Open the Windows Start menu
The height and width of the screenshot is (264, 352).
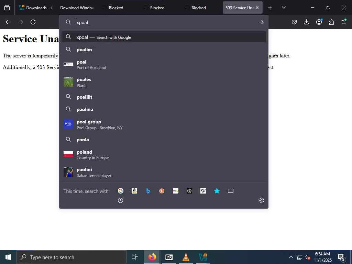[8, 257]
